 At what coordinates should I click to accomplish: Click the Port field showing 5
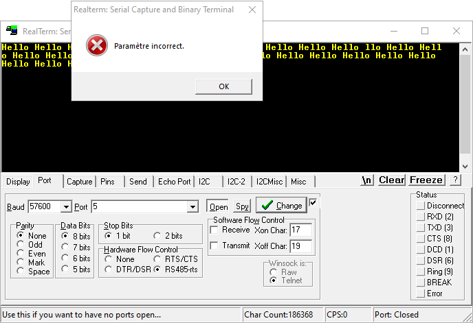(139, 206)
